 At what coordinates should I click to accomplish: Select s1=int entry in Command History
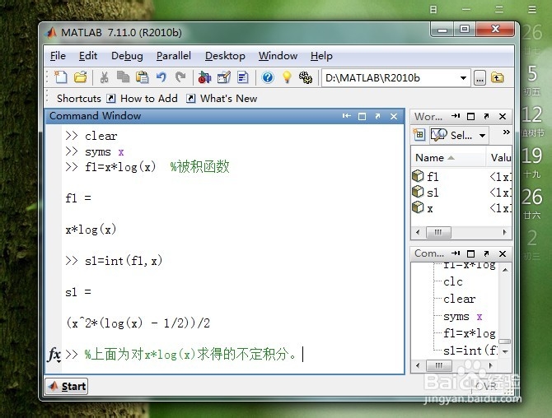470,351
